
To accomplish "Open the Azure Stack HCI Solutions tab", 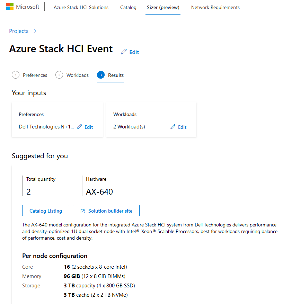I will (x=81, y=7).
